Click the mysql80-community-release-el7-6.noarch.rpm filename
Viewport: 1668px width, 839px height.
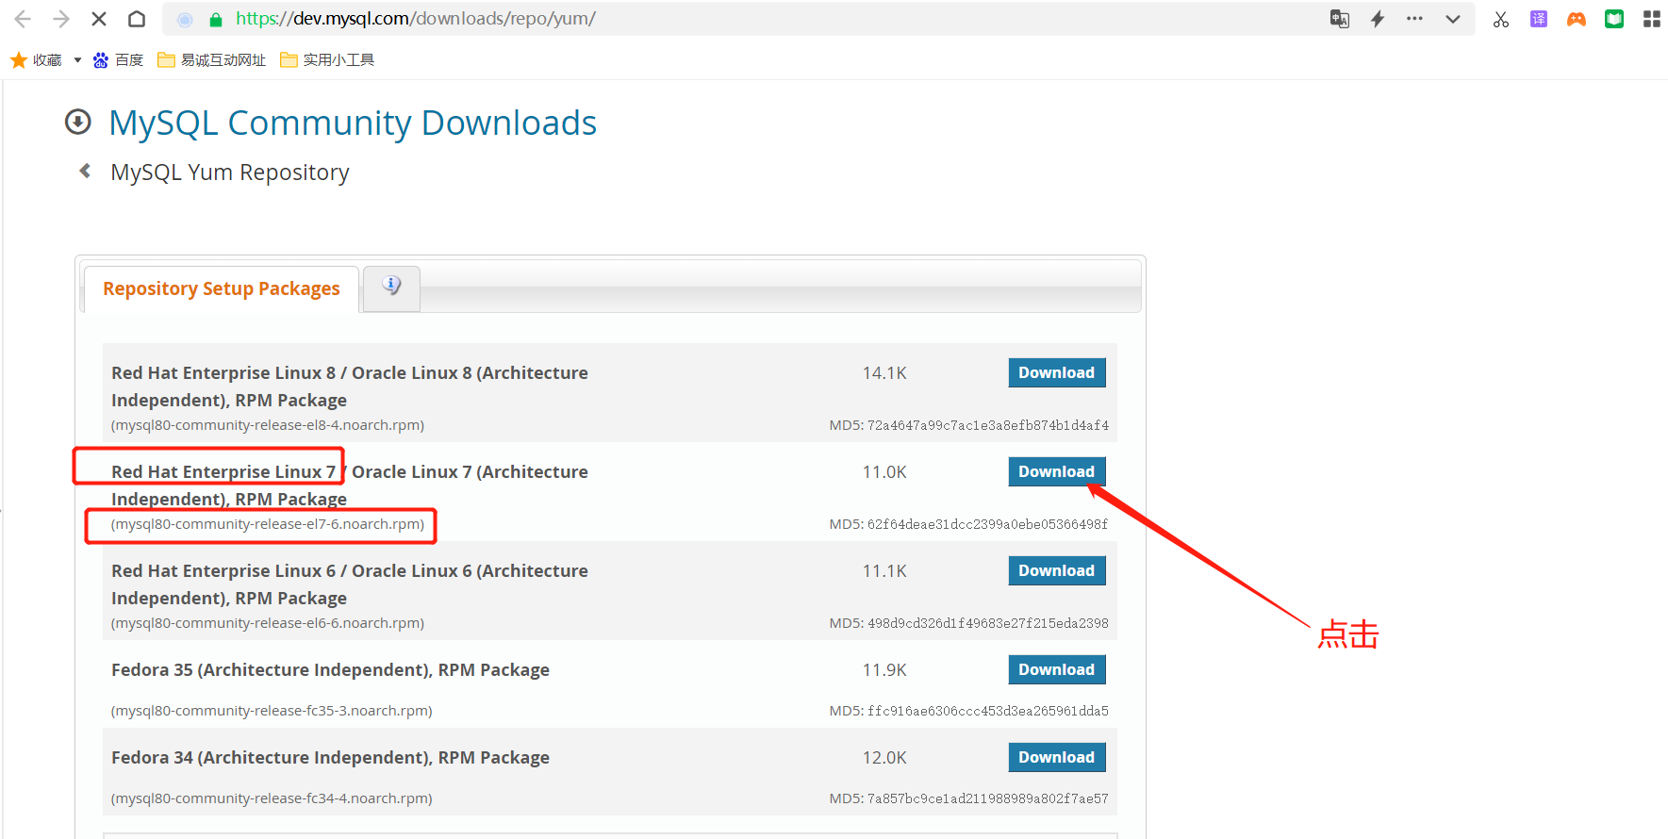coord(268,524)
